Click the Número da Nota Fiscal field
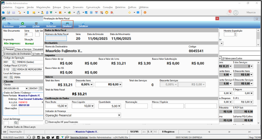Image resolution: width=262 pixels, height=140 pixels. 56,38
